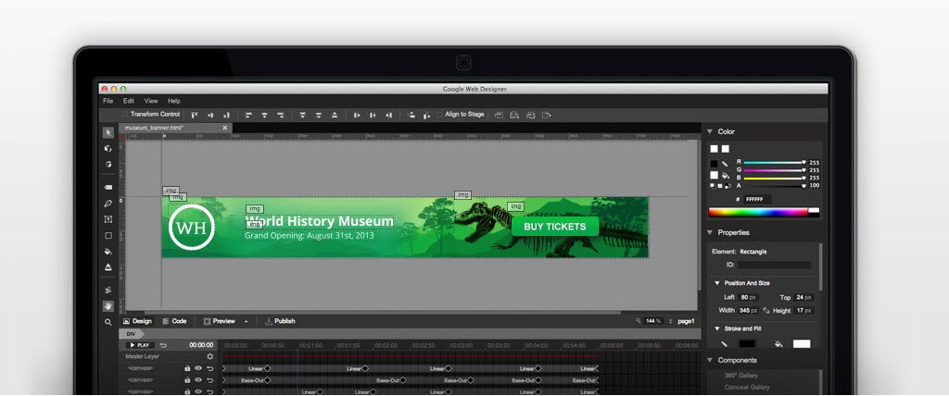Screen dimensions: 949x396
Task: Check the Align to Stage option
Action: coord(439,115)
